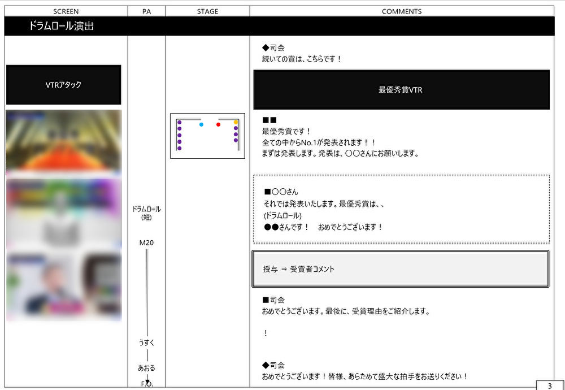Click the SCREEN column header
The width and height of the screenshot is (565, 390).
tap(66, 11)
